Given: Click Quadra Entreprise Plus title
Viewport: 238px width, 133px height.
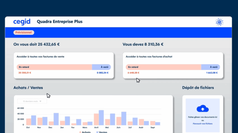Looking at the screenshot, I should [x=60, y=22].
